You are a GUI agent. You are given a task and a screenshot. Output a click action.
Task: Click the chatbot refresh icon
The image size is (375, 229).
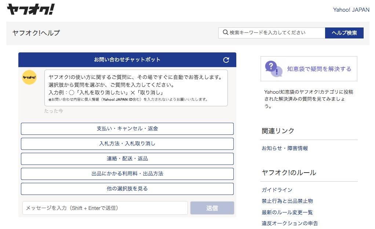[x=226, y=60]
